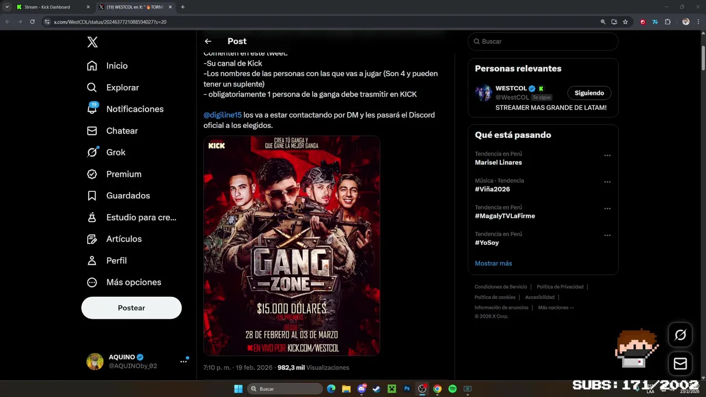Click Mostrar más under trends
The image size is (706, 397).
pos(493,264)
